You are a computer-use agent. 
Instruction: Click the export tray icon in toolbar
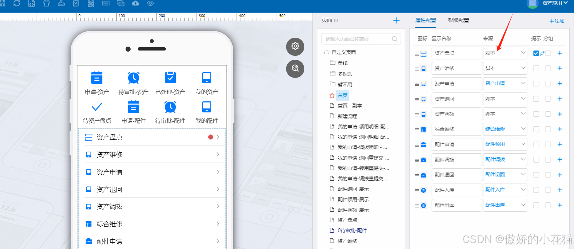[61, 3]
